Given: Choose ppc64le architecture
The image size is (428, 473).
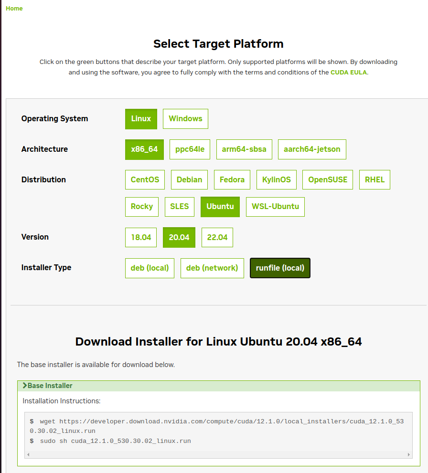Looking at the screenshot, I should tap(190, 149).
